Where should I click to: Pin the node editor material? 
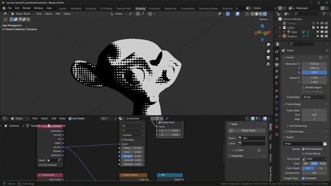(x=167, y=118)
